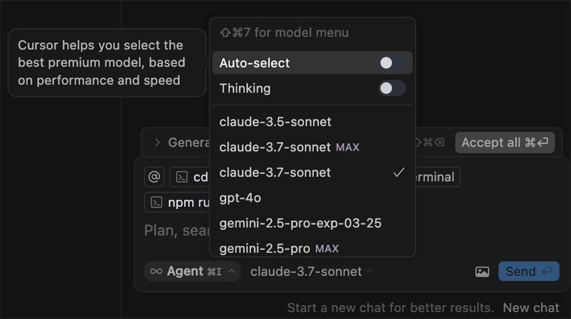Pick gemini-2.5-pro-exp-03-25 model

[300, 223]
